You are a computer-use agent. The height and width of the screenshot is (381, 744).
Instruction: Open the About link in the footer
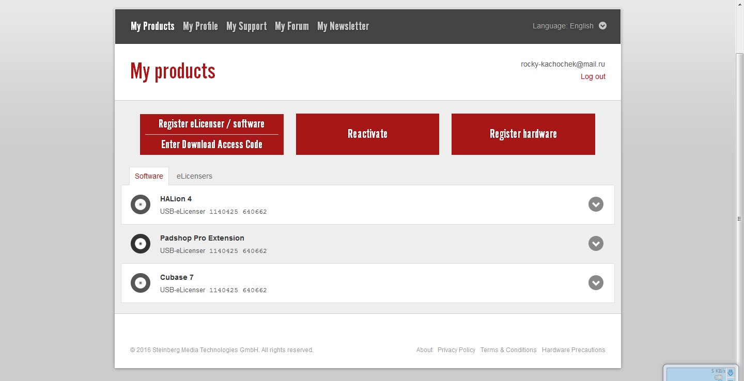[x=424, y=350]
